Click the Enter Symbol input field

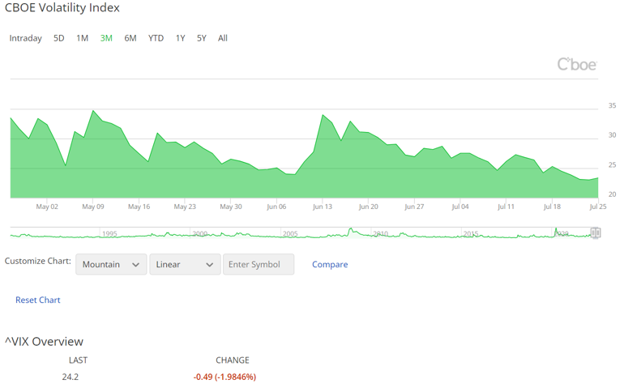259,264
